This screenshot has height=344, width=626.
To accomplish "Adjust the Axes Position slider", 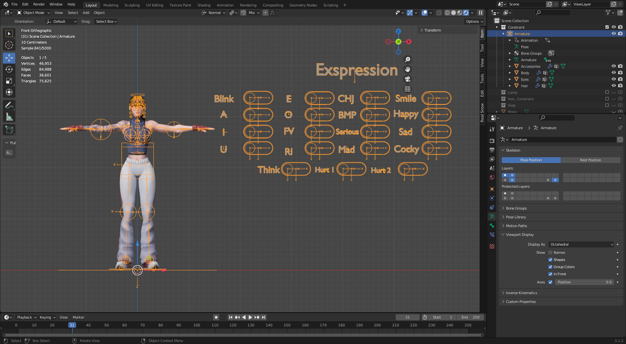I will tap(584, 282).
